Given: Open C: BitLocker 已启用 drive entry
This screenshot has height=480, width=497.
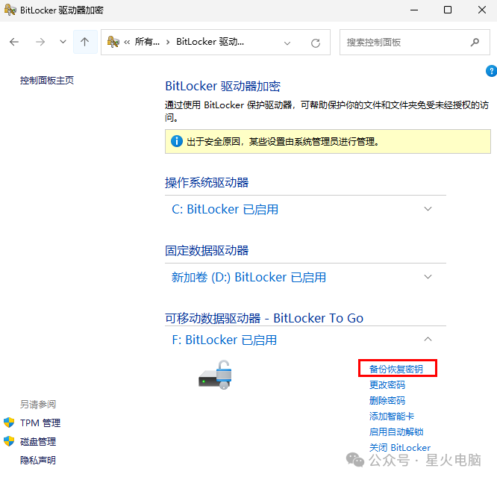Looking at the screenshot, I should point(225,209).
